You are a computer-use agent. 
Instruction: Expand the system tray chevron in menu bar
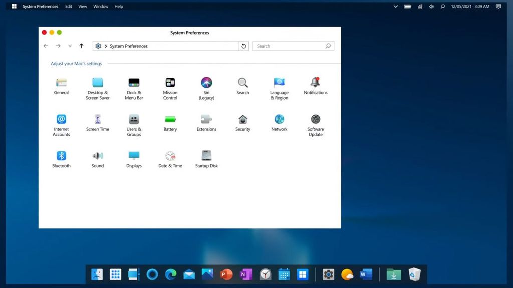(395, 7)
